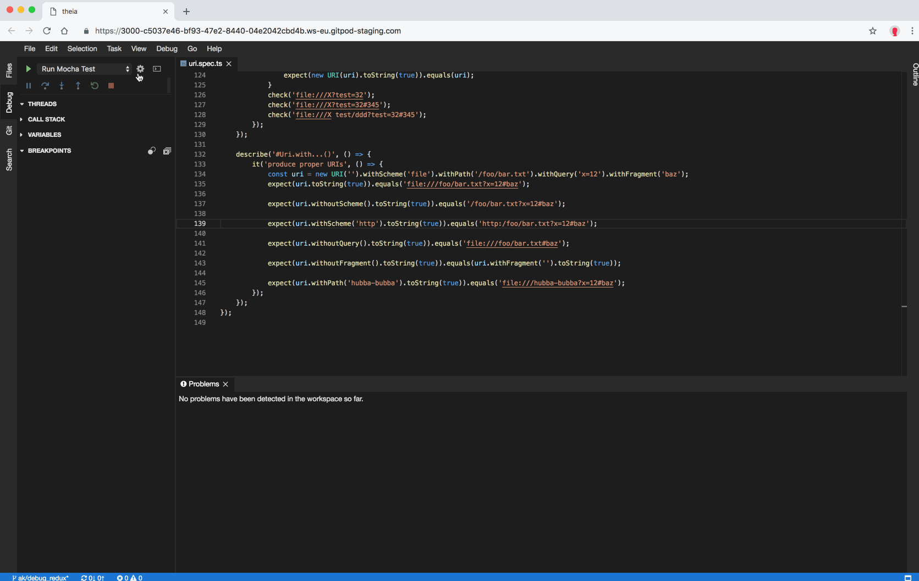Image resolution: width=919 pixels, height=581 pixels.
Task: Click line number 134 in gutter
Action: [200, 174]
